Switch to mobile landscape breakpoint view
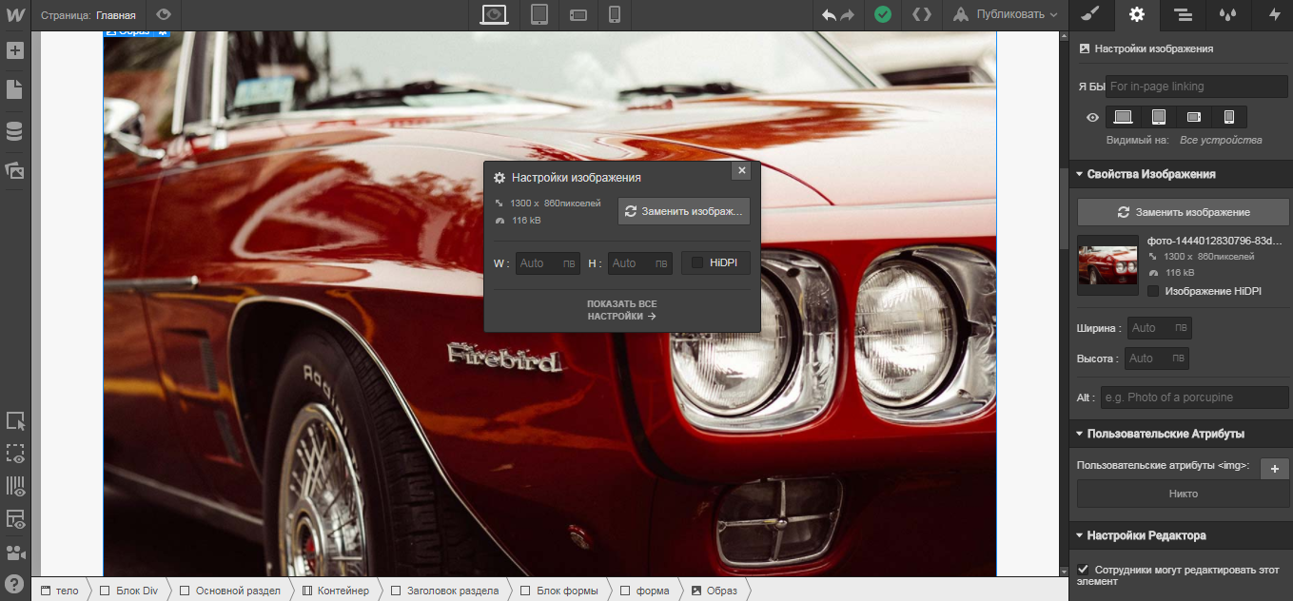The image size is (1293, 601). [x=578, y=14]
